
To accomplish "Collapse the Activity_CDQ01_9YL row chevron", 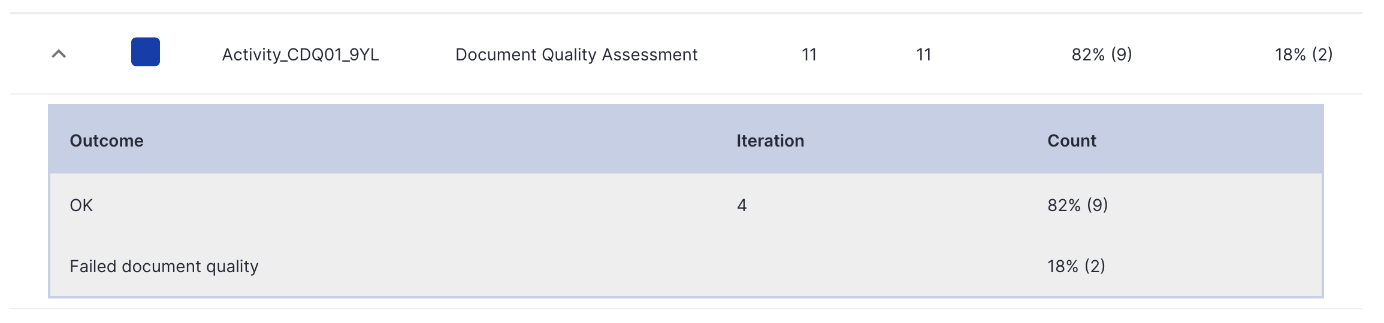I will pyautogui.click(x=59, y=54).
